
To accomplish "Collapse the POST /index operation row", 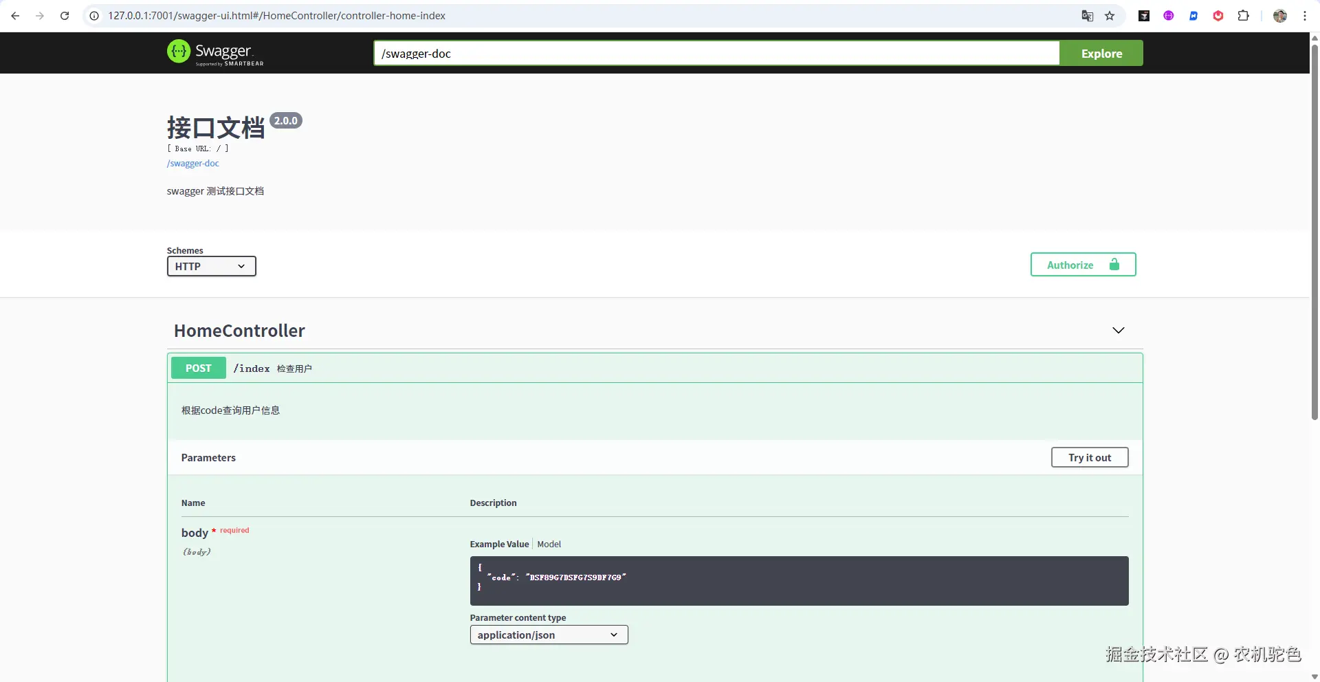I will tap(653, 368).
